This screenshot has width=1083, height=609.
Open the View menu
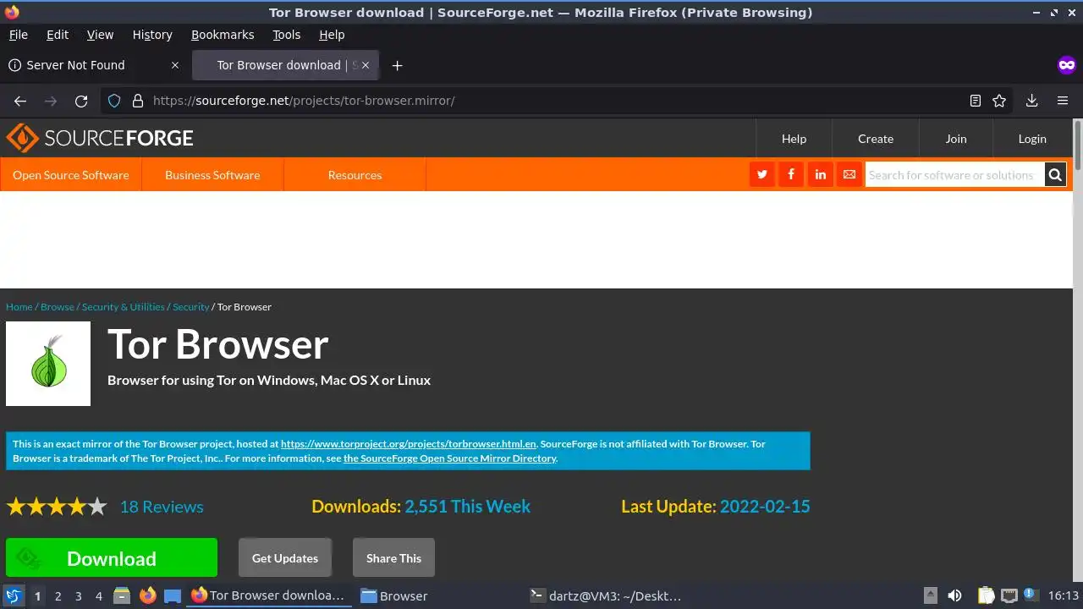click(x=100, y=35)
